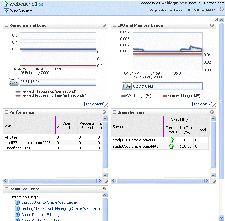The image size is (225, 221).
Task: Click Performance table scroll right arrow
Action: coord(99,180)
